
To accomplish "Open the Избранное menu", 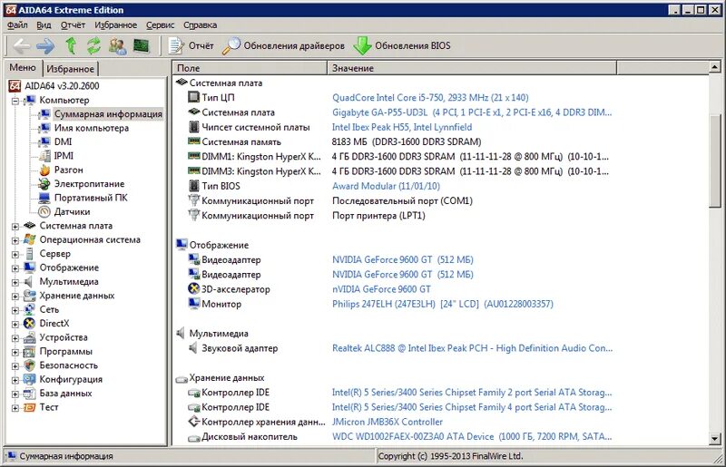I will point(115,25).
